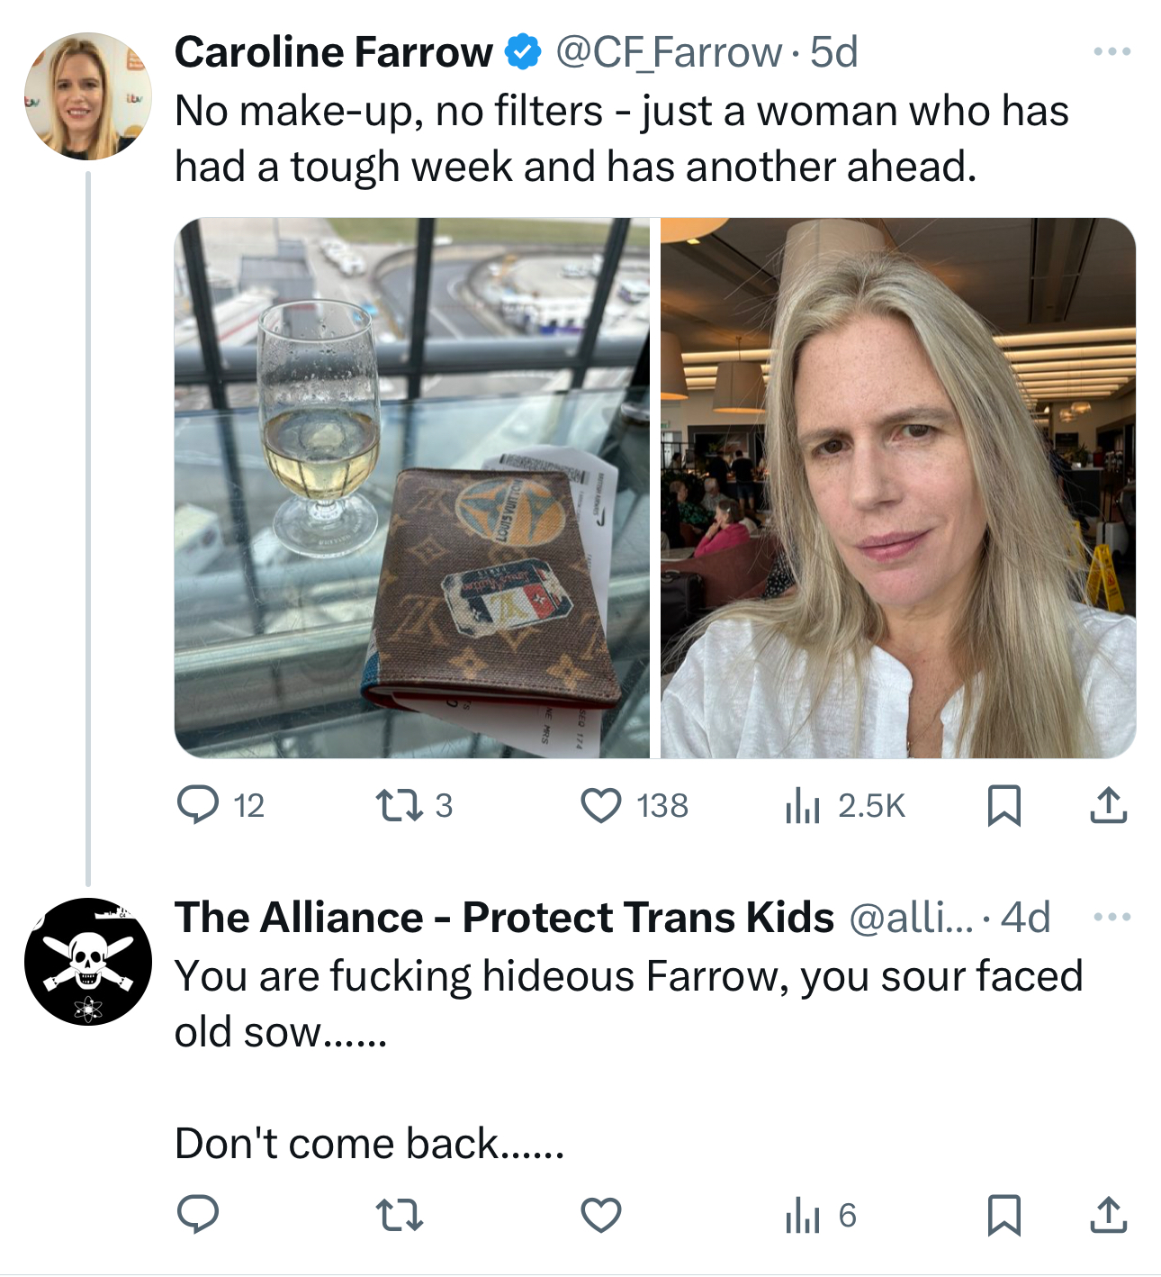Retweet Caroline Farrow's post

point(399,805)
